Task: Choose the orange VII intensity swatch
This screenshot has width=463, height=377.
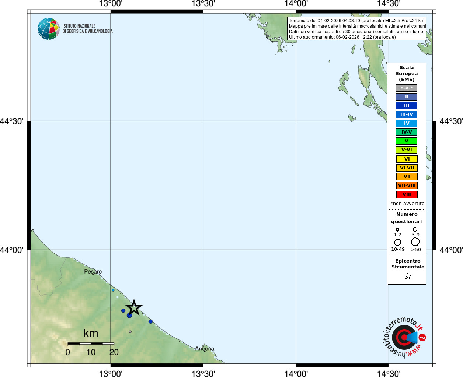Action: pos(407,177)
